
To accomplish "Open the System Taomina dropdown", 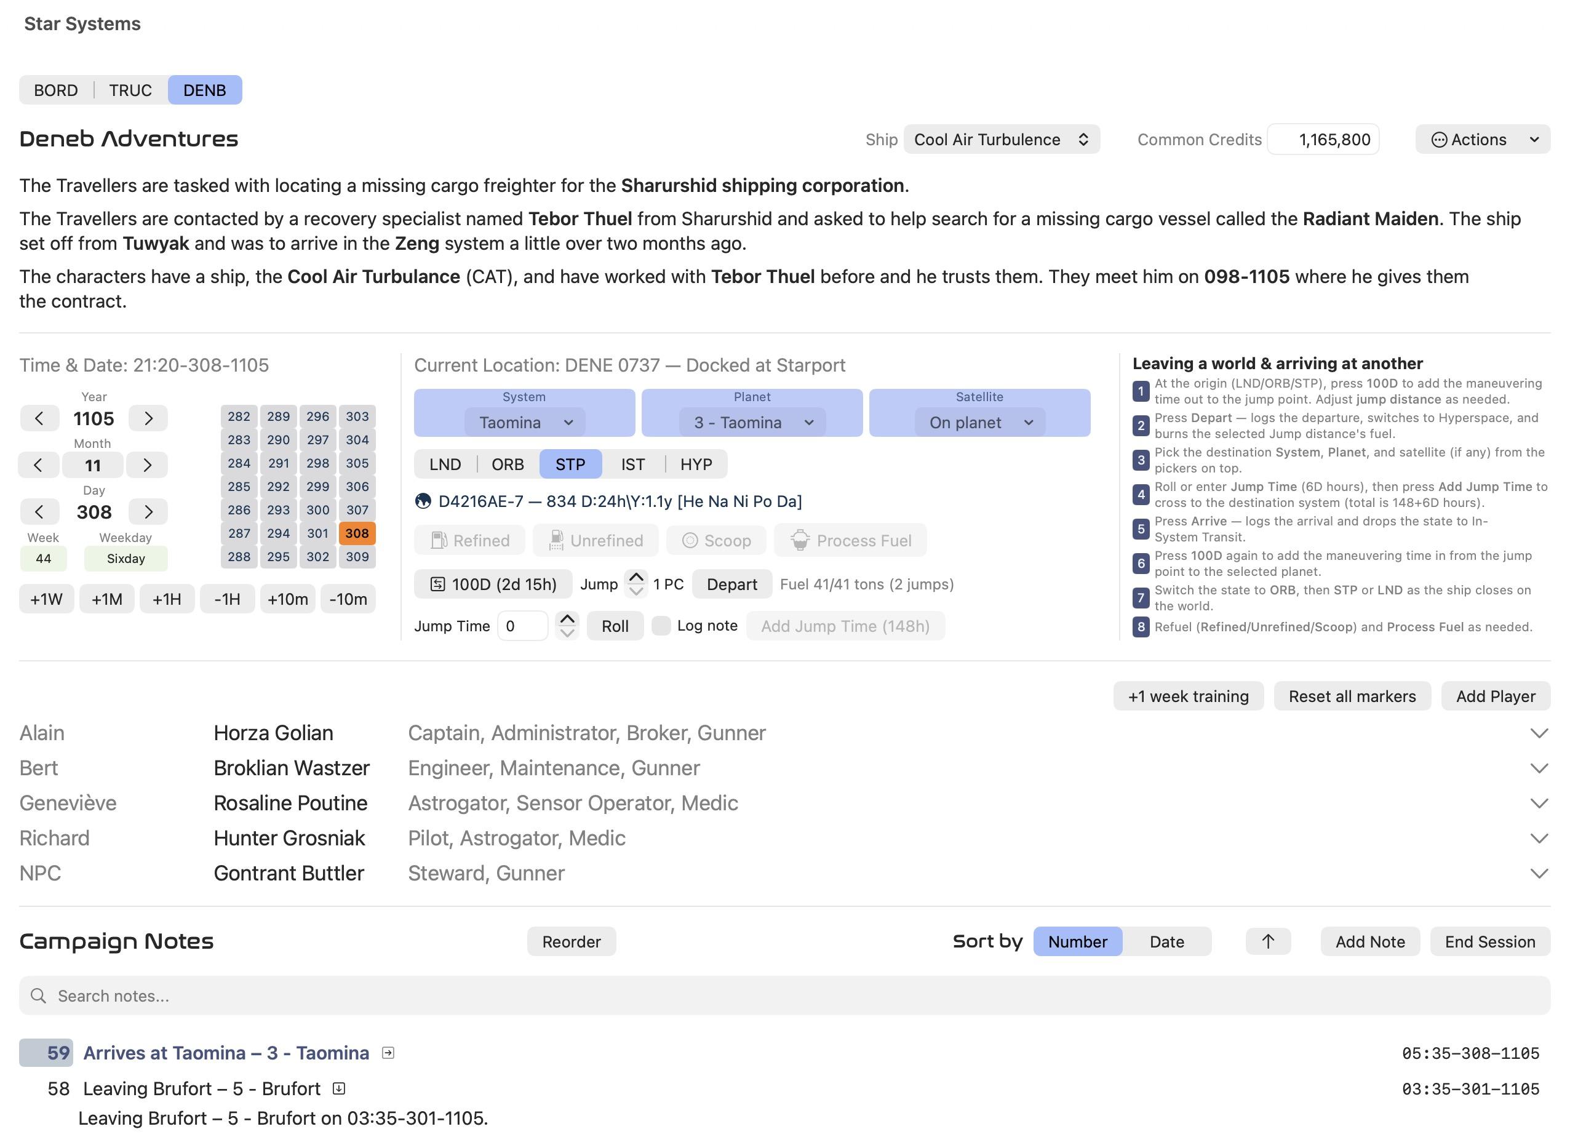I will tap(525, 423).
